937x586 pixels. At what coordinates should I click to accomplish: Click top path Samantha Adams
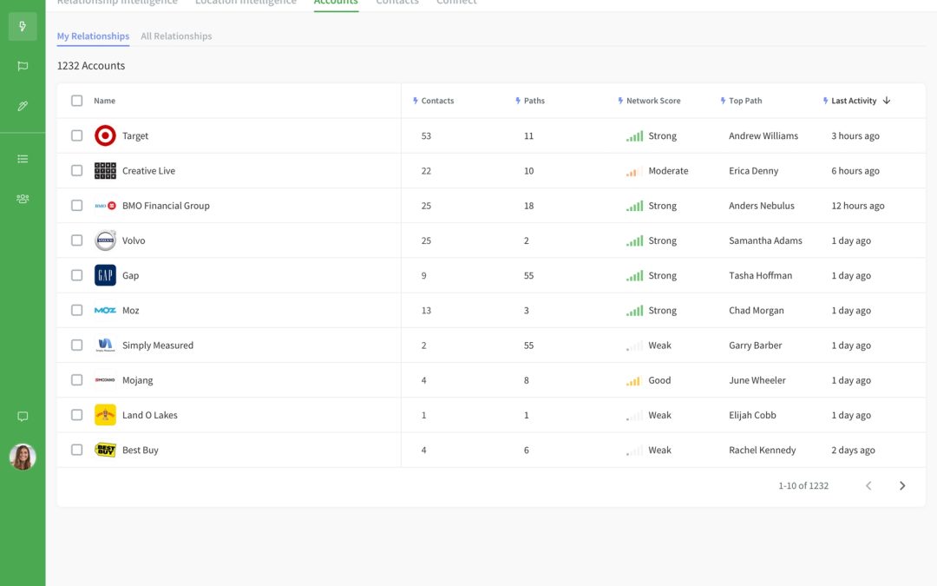coord(765,240)
